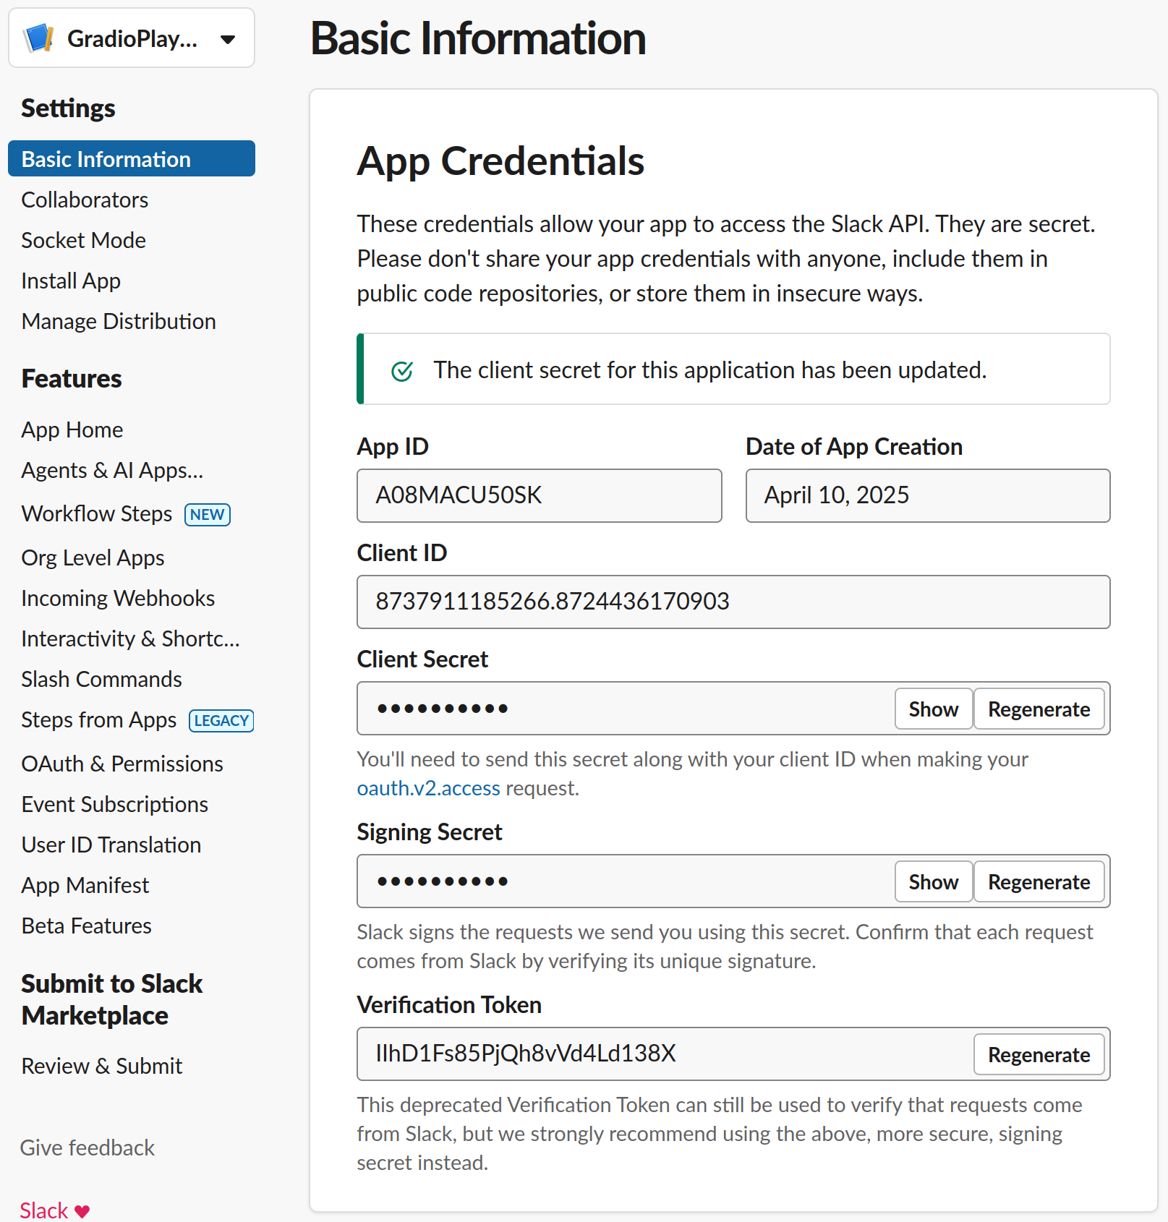
Task: Open the Install App page
Action: 71,281
